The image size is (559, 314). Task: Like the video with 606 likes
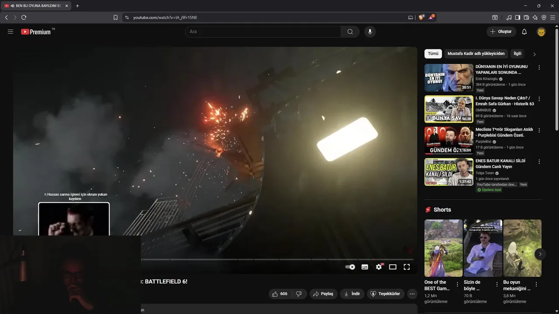coord(279,294)
